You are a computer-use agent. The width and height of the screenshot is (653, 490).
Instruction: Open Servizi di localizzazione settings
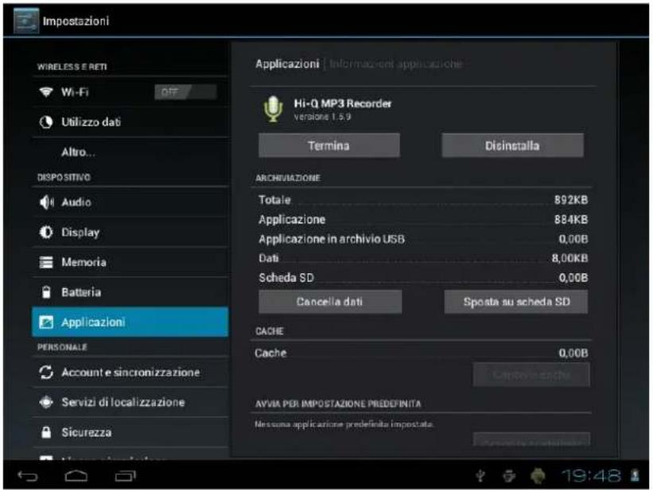pos(130,402)
